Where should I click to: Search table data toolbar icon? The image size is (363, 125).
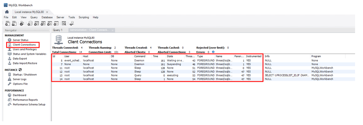pos(64,23)
